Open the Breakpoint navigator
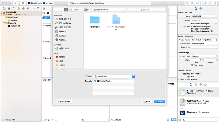Screen dimensions: 219x122 33,9
